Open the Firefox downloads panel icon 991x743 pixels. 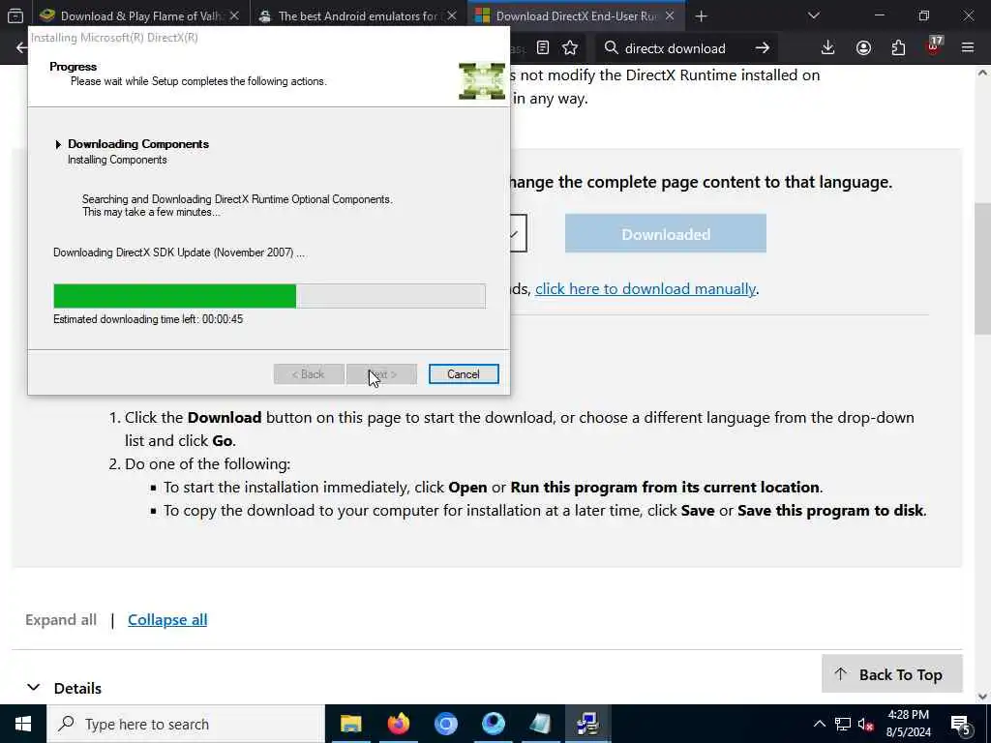pos(827,48)
